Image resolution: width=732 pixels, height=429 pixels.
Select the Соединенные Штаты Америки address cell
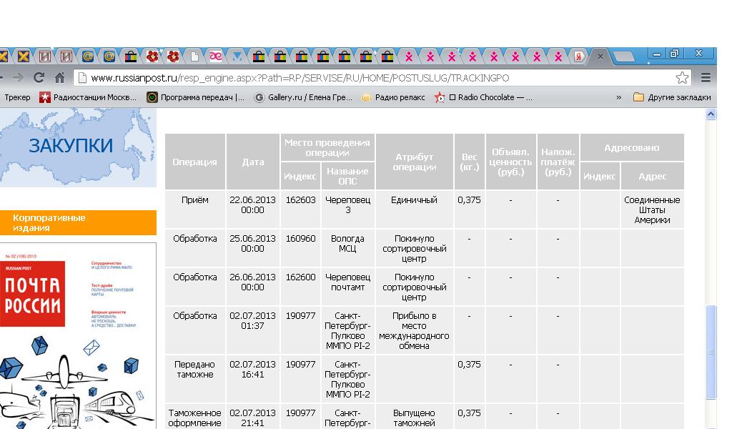[652, 209]
